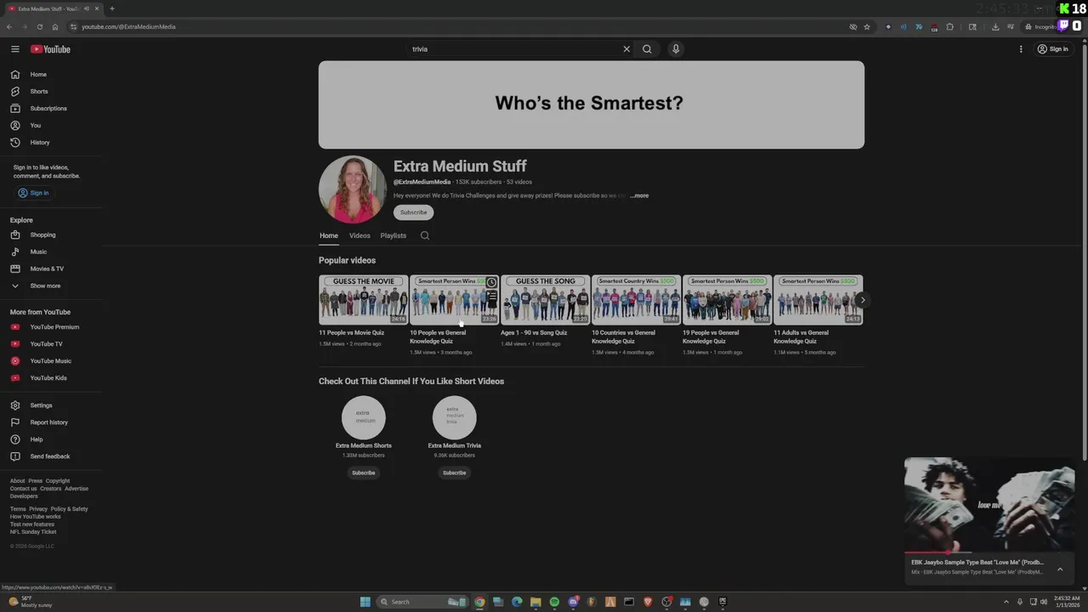The image size is (1088, 612).
Task: Add 10 People video to Watch later
Action: coord(491,282)
